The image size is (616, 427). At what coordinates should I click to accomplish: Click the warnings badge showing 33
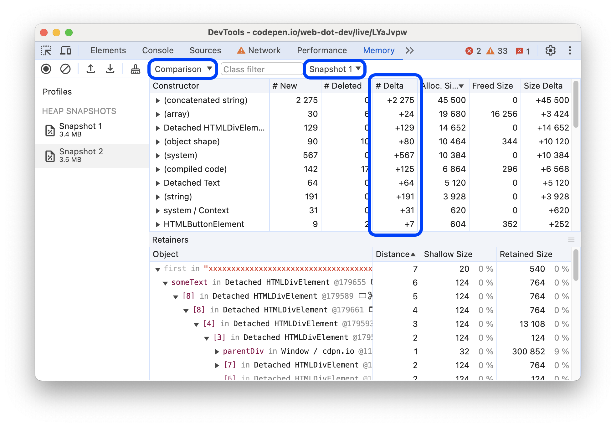click(x=499, y=50)
